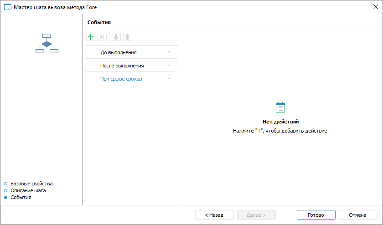Select the "До выполнения" event label
383x225 pixels.
coord(119,52)
